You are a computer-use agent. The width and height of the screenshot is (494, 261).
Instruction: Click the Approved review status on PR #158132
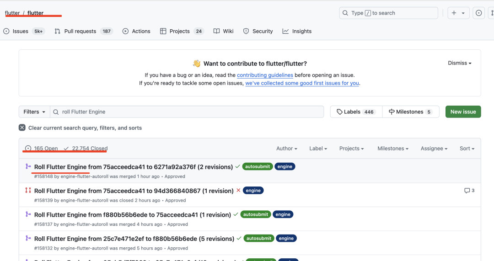click(x=177, y=248)
